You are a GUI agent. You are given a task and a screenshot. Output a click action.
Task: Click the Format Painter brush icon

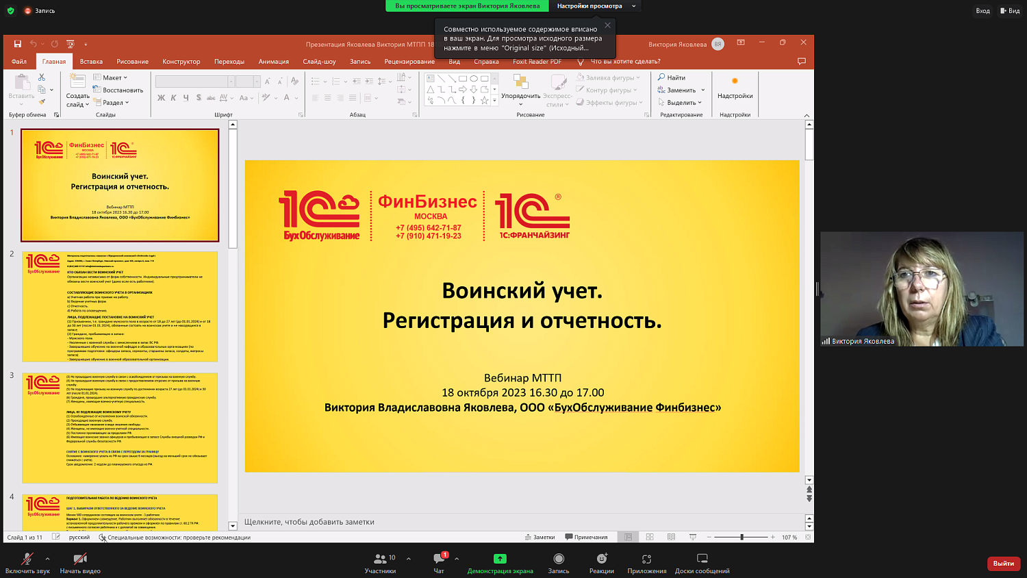pyautogui.click(x=42, y=102)
